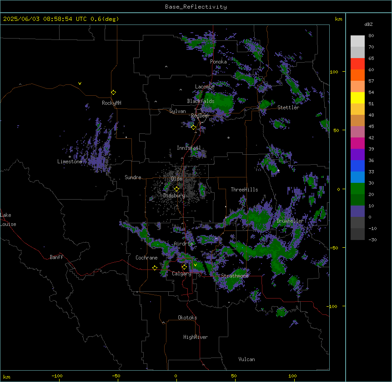The image size is (392, 382).
Task: Click the 2025/06/03 08:58:54 UTC timestamp
Action: (x=45, y=19)
